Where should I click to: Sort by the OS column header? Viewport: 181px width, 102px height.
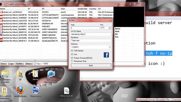pyautogui.click(x=99, y=9)
